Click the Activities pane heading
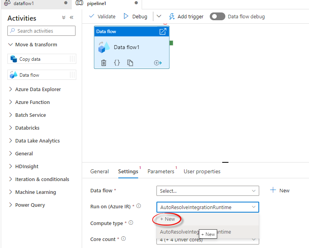 click(x=22, y=18)
